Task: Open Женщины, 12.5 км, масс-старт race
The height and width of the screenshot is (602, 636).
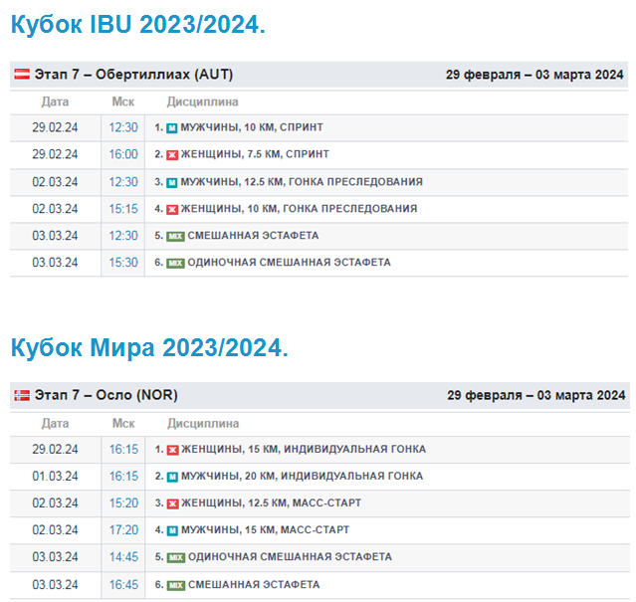Action: (271, 503)
